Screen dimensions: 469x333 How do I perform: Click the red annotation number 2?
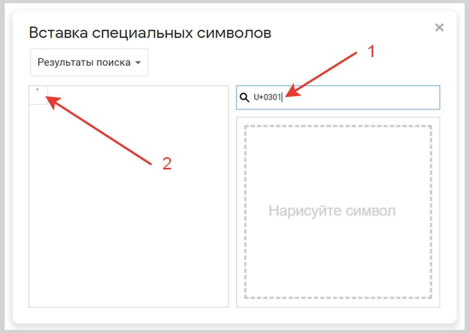click(x=167, y=163)
